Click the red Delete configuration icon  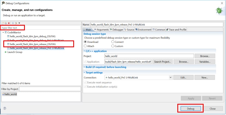pos(9,23)
